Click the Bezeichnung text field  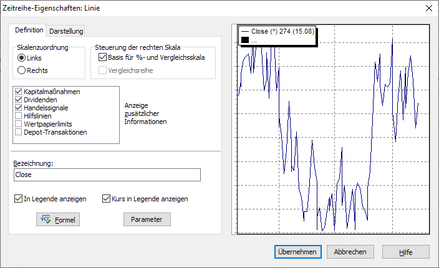point(107,175)
